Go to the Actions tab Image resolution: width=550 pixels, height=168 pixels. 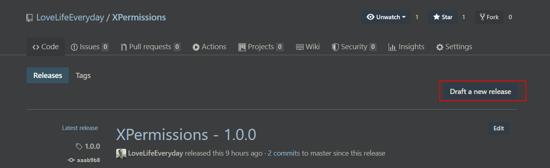209,47
